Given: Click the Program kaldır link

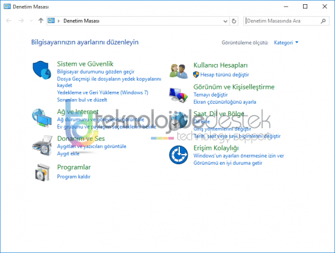Looking at the screenshot, I should point(74,176).
